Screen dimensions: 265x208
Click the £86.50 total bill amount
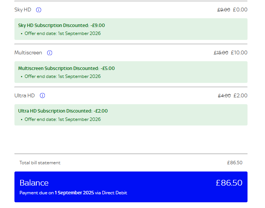pos(235,163)
